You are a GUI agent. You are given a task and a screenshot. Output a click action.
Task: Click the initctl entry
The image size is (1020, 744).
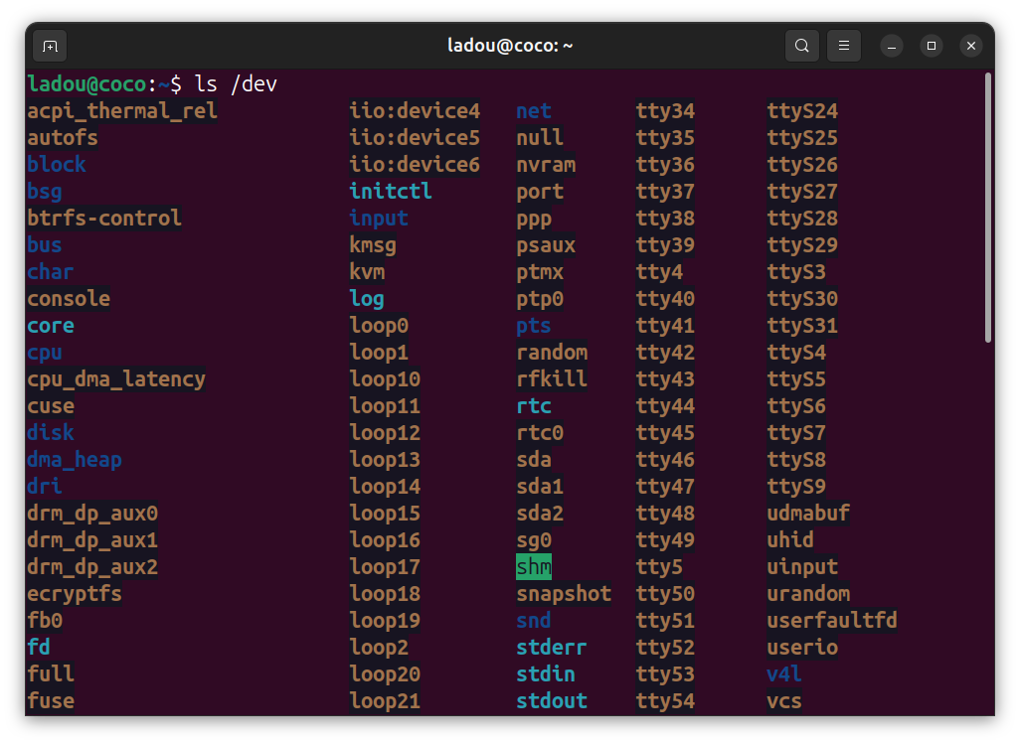click(391, 192)
